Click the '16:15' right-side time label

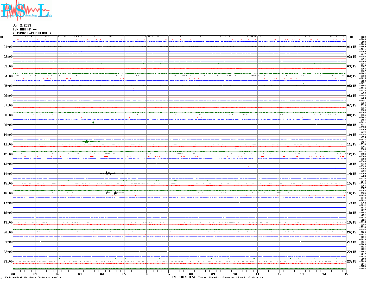click(x=352, y=193)
